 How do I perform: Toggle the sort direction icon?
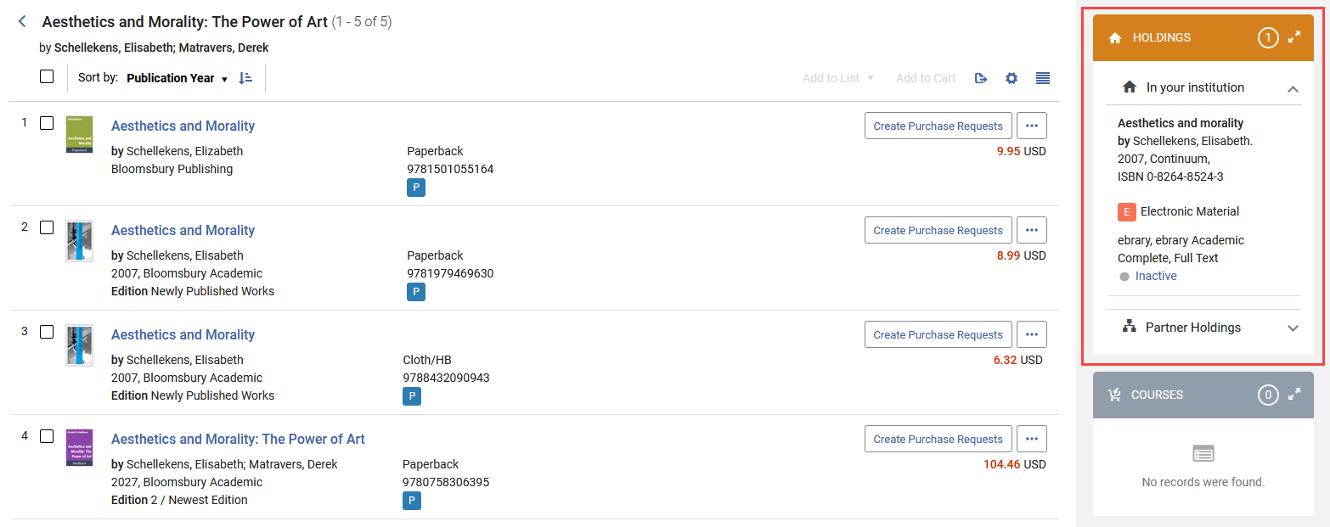[245, 78]
